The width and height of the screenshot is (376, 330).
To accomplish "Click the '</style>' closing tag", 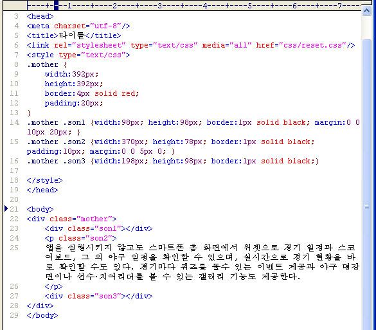I will (x=44, y=180).
